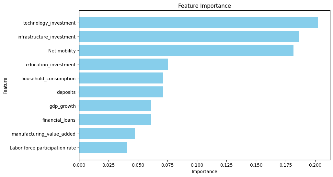Select the 0.000 x-axis tick label
Image resolution: width=333 pixels, height=177 pixels.
[x=79, y=165]
